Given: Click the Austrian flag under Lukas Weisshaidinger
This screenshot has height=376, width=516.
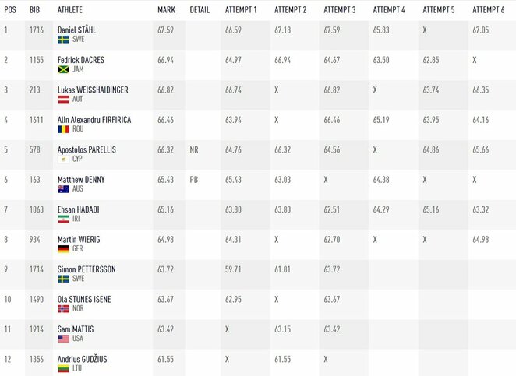Looking at the screenshot, I should (x=63, y=100).
